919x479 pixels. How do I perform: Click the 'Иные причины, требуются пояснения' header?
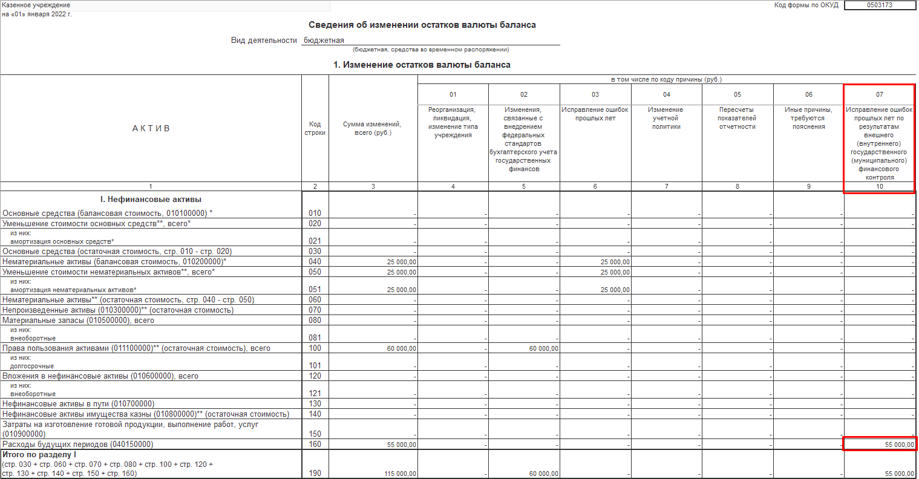808,118
